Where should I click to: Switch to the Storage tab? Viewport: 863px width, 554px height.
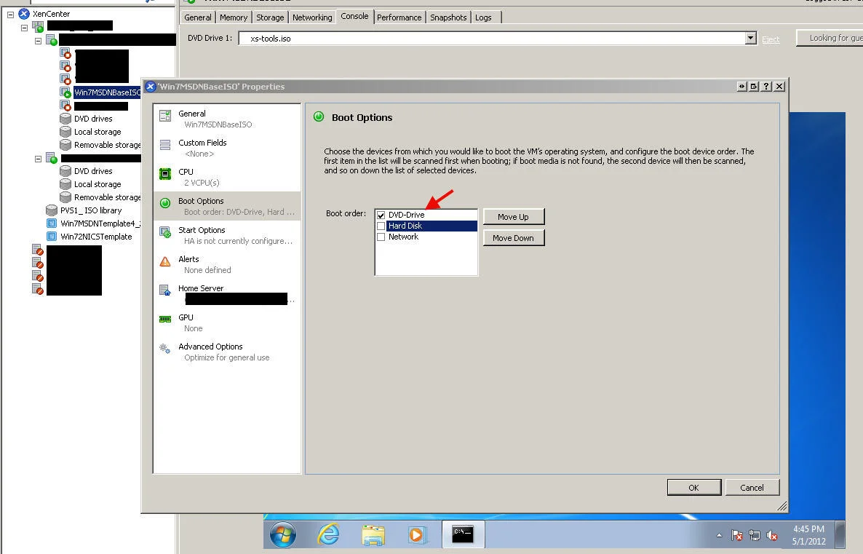[270, 17]
